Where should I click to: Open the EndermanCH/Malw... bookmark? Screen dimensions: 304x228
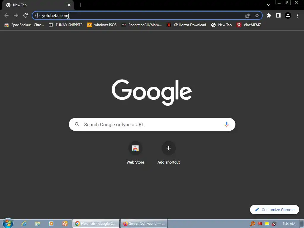(x=142, y=25)
